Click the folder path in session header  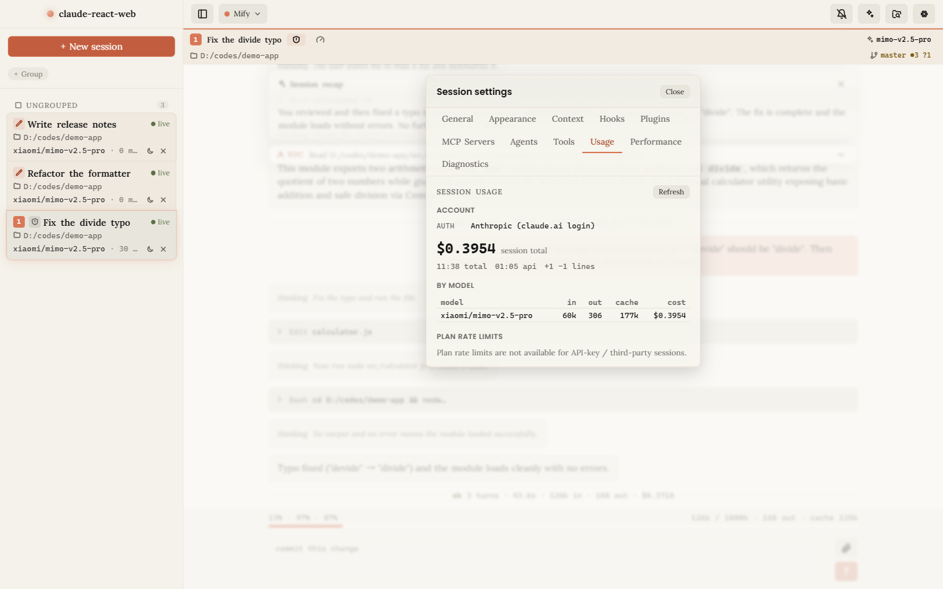234,56
